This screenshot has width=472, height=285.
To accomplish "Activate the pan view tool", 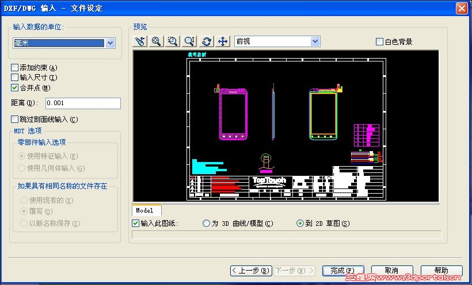I will (223, 41).
